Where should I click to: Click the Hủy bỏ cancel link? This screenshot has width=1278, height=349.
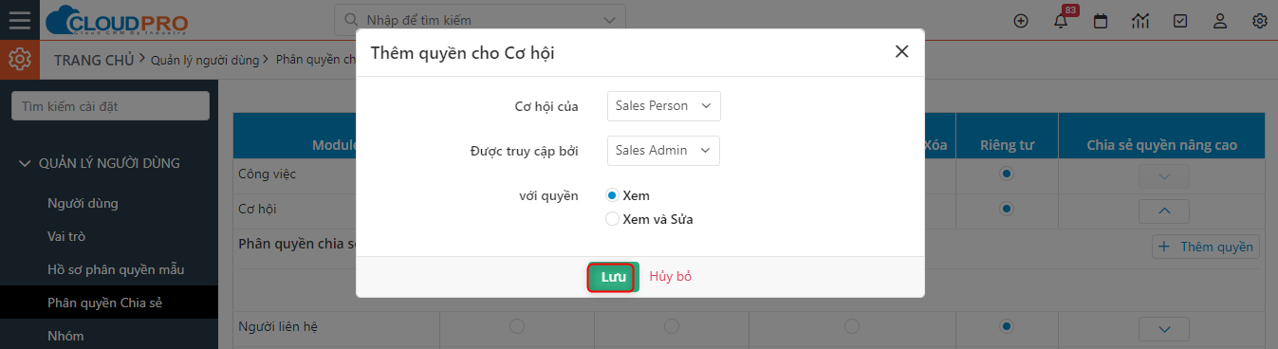pyautogui.click(x=671, y=277)
